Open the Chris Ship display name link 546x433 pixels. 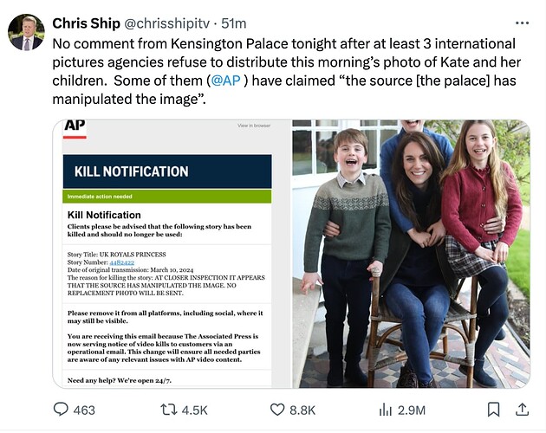87,23
